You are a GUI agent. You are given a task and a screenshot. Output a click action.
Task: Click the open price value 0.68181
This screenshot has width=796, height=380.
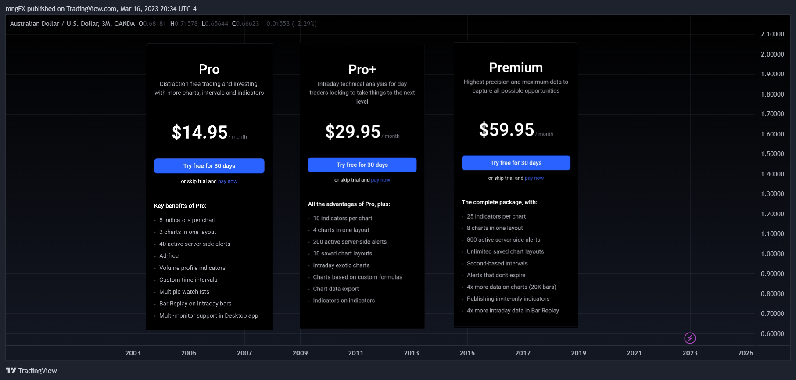pos(155,24)
